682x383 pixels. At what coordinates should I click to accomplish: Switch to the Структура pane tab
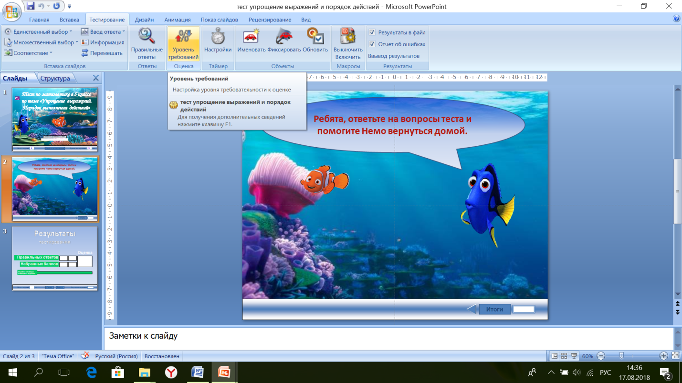click(x=55, y=78)
